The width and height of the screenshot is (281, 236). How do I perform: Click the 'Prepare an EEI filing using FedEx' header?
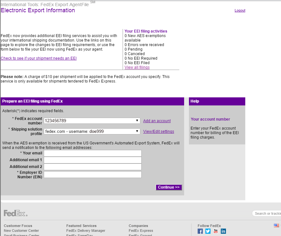click(33, 101)
